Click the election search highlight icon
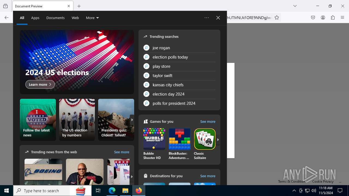The width and height of the screenshot is (349, 196). [x=80, y=191]
